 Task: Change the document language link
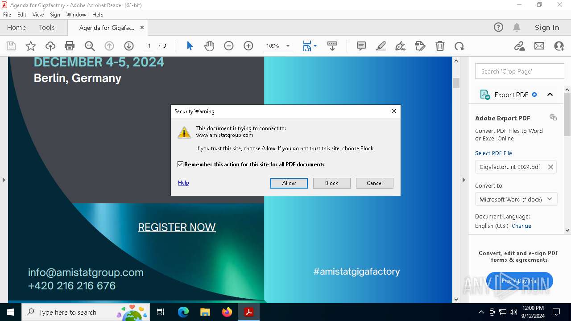pyautogui.click(x=521, y=226)
